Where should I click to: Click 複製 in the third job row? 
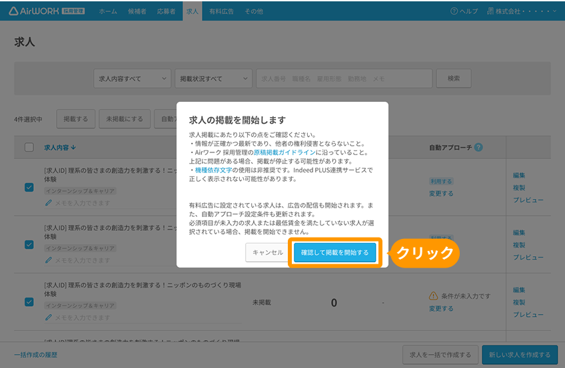click(x=519, y=302)
